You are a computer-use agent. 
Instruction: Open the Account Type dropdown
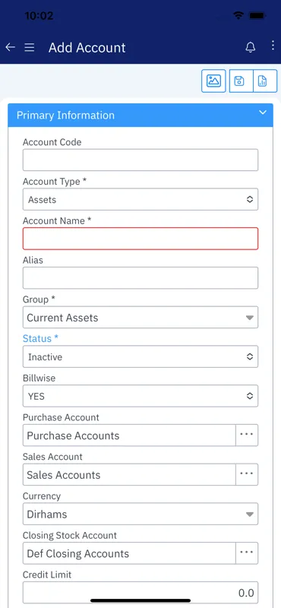coord(140,200)
